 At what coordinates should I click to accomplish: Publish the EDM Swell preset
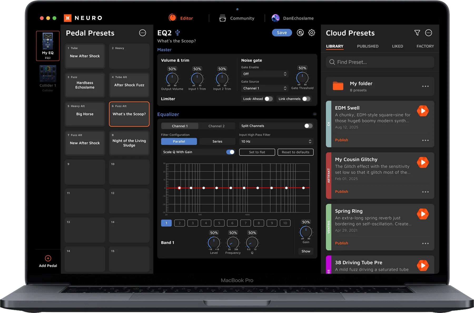tap(341, 140)
